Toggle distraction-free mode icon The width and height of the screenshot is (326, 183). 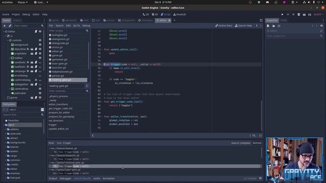(261, 20)
